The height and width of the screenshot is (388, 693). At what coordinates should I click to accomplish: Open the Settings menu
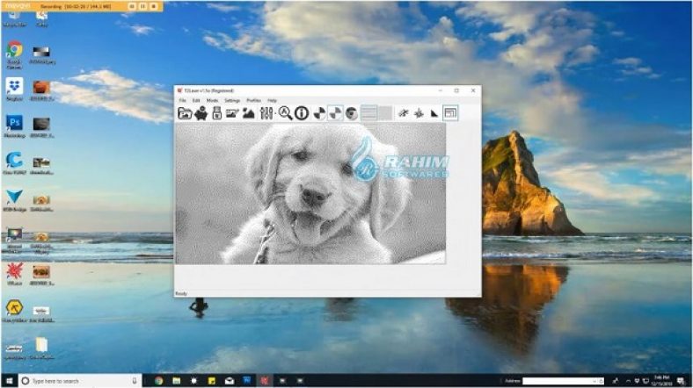(x=232, y=101)
